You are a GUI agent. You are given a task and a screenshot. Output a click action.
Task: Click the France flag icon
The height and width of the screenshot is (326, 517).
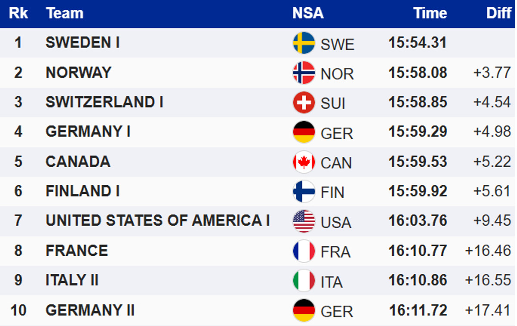(304, 251)
